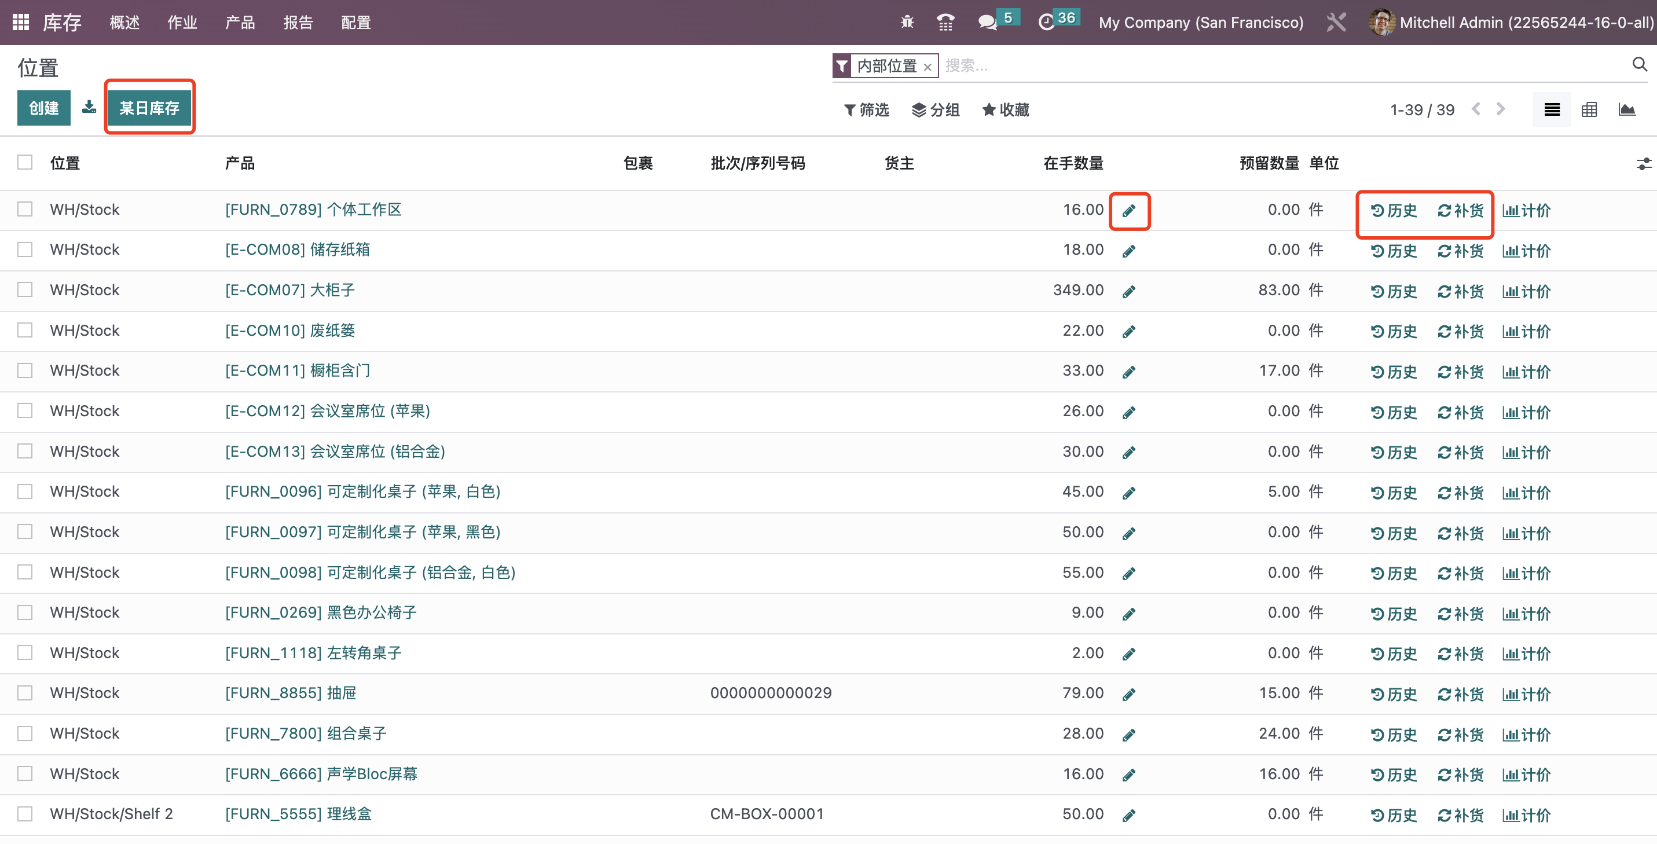Open 历史 for 个体工作区 row
Viewport: 1657px width, 844px height.
pyautogui.click(x=1394, y=210)
